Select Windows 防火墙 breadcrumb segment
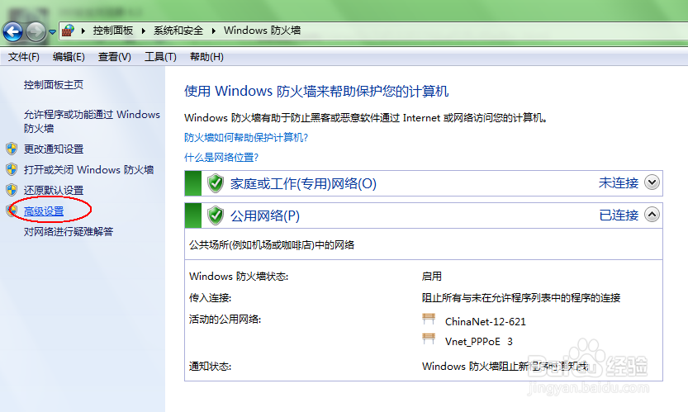This screenshot has height=412, width=688. pyautogui.click(x=262, y=31)
